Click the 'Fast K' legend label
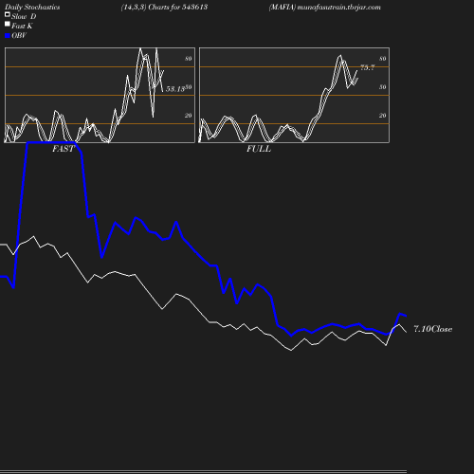 coord(22,26)
